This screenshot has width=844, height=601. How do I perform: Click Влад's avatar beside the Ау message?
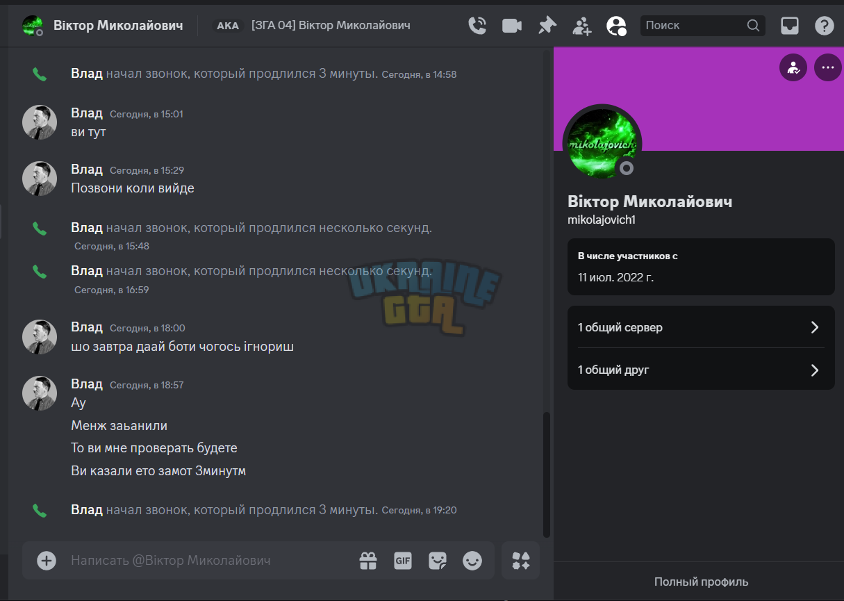[x=40, y=393]
